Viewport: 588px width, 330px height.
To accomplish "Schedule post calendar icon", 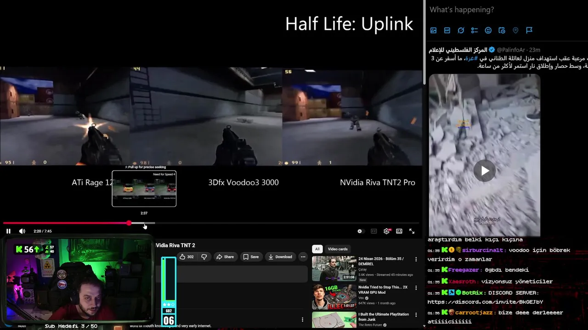I will point(502,30).
